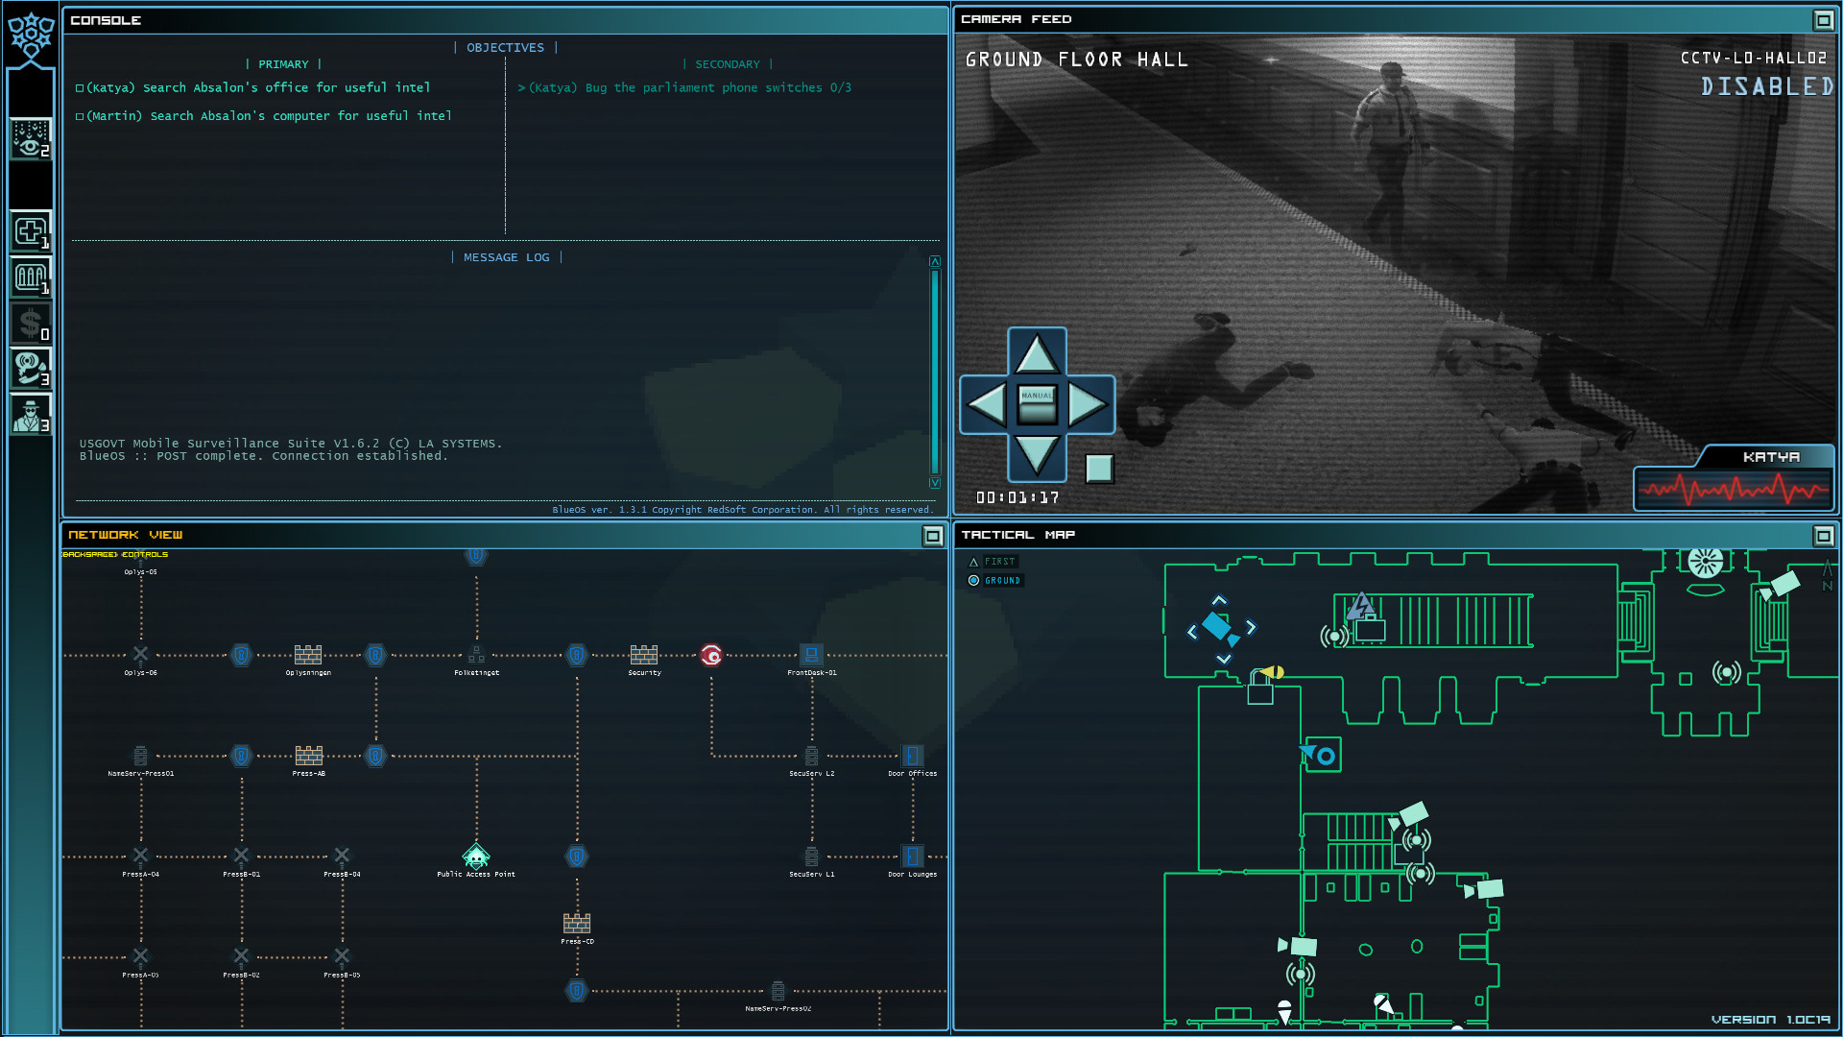Image resolution: width=1843 pixels, height=1037 pixels.
Task: Select the Security firewall node in Network View
Action: click(643, 656)
